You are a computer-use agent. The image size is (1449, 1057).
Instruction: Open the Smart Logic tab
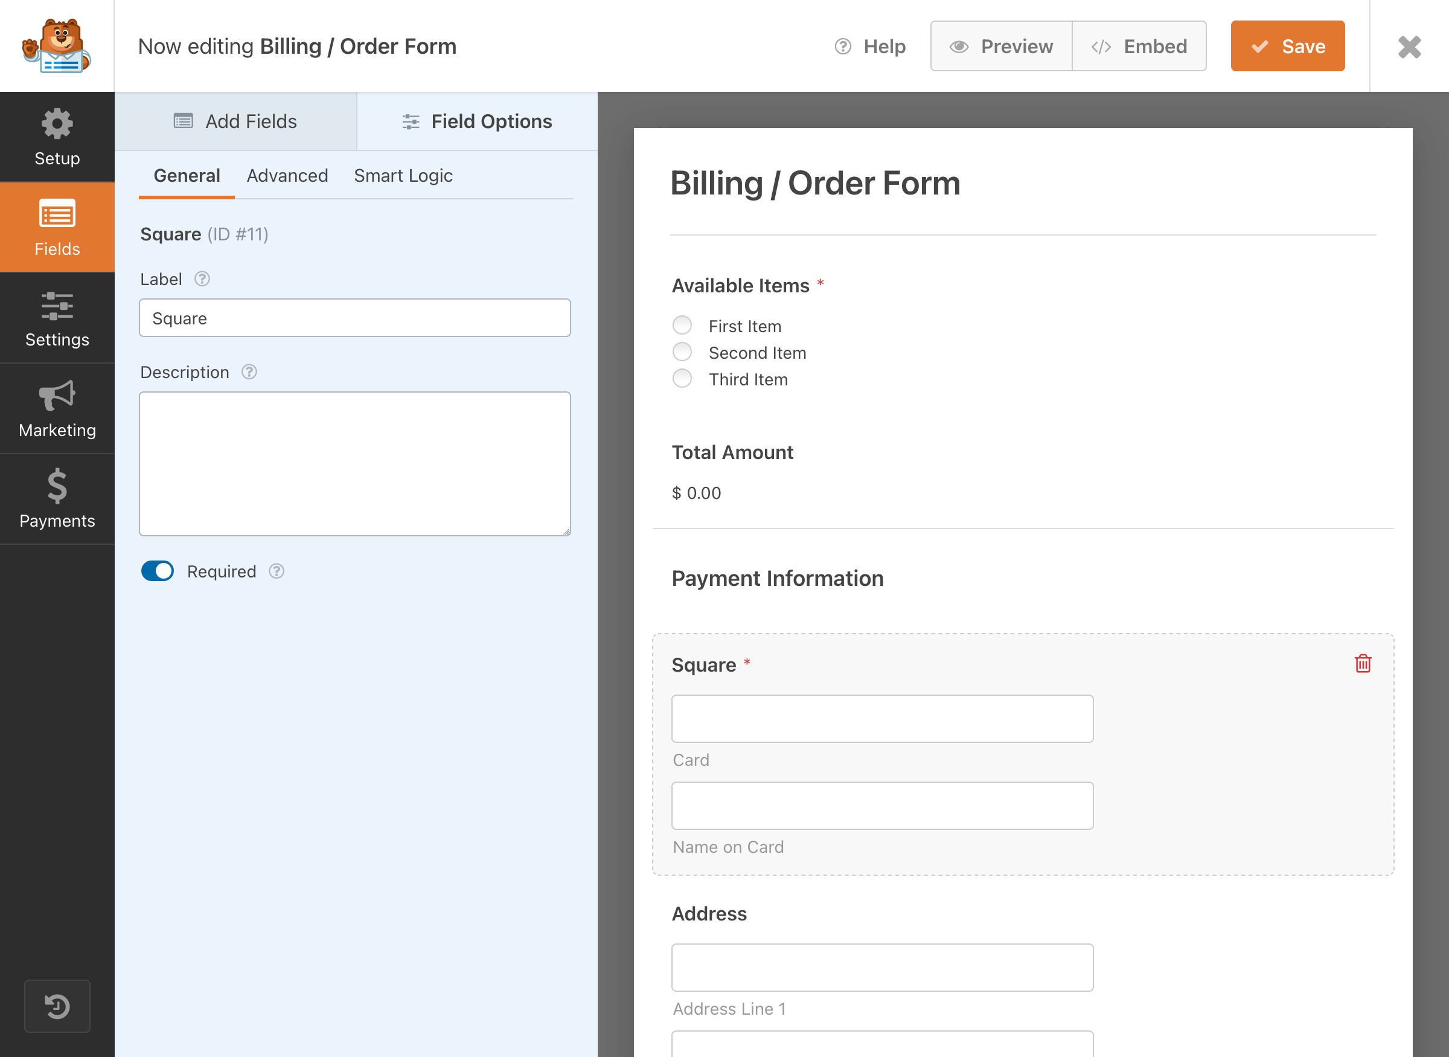403,175
